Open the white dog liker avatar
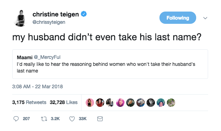Image resolution: width=221 pixels, height=131 pixels. coord(141,103)
